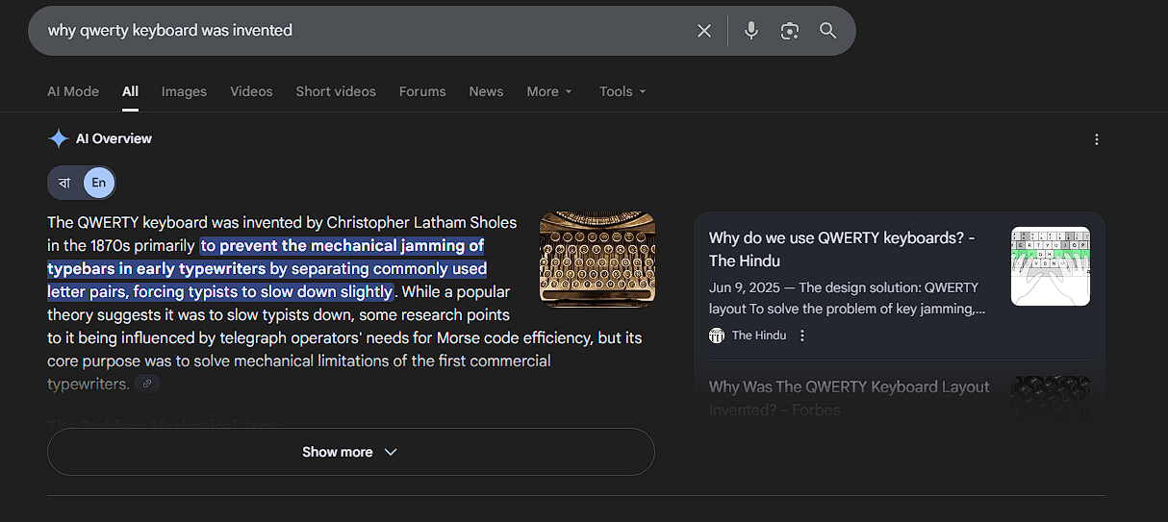Click the source link chip after typewriters
The height and width of the screenshot is (522, 1168).
tap(147, 384)
